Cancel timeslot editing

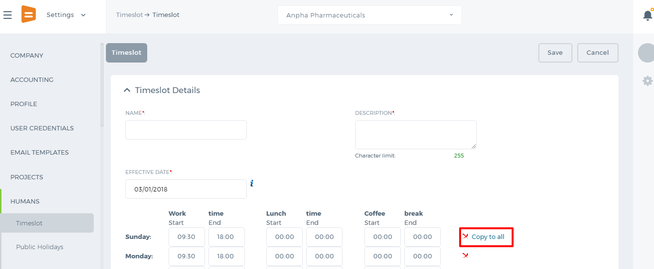(598, 53)
